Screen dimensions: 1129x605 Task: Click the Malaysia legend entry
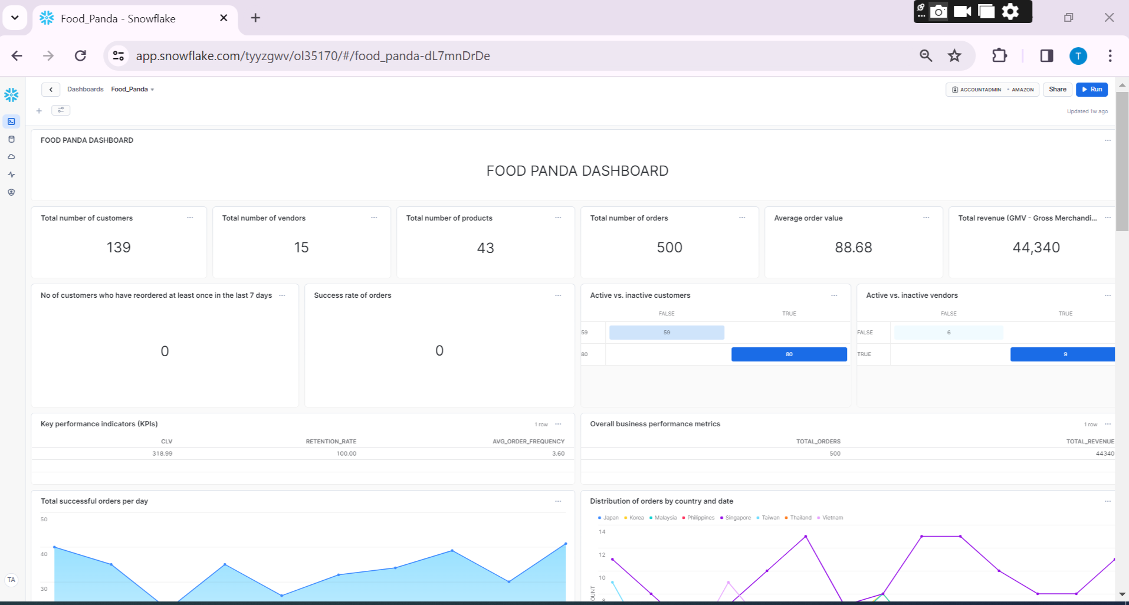(663, 518)
